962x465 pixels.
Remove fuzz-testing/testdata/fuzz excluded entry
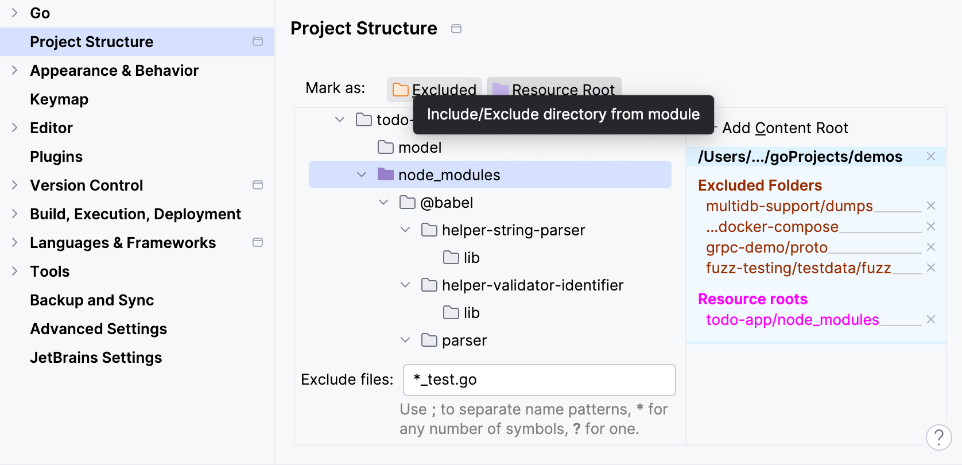[931, 268]
